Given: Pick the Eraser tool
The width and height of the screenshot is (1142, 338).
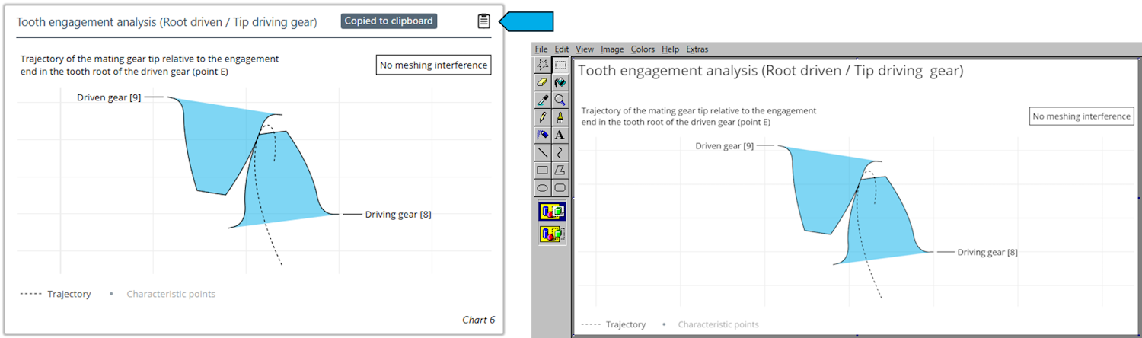Looking at the screenshot, I should tap(543, 82).
